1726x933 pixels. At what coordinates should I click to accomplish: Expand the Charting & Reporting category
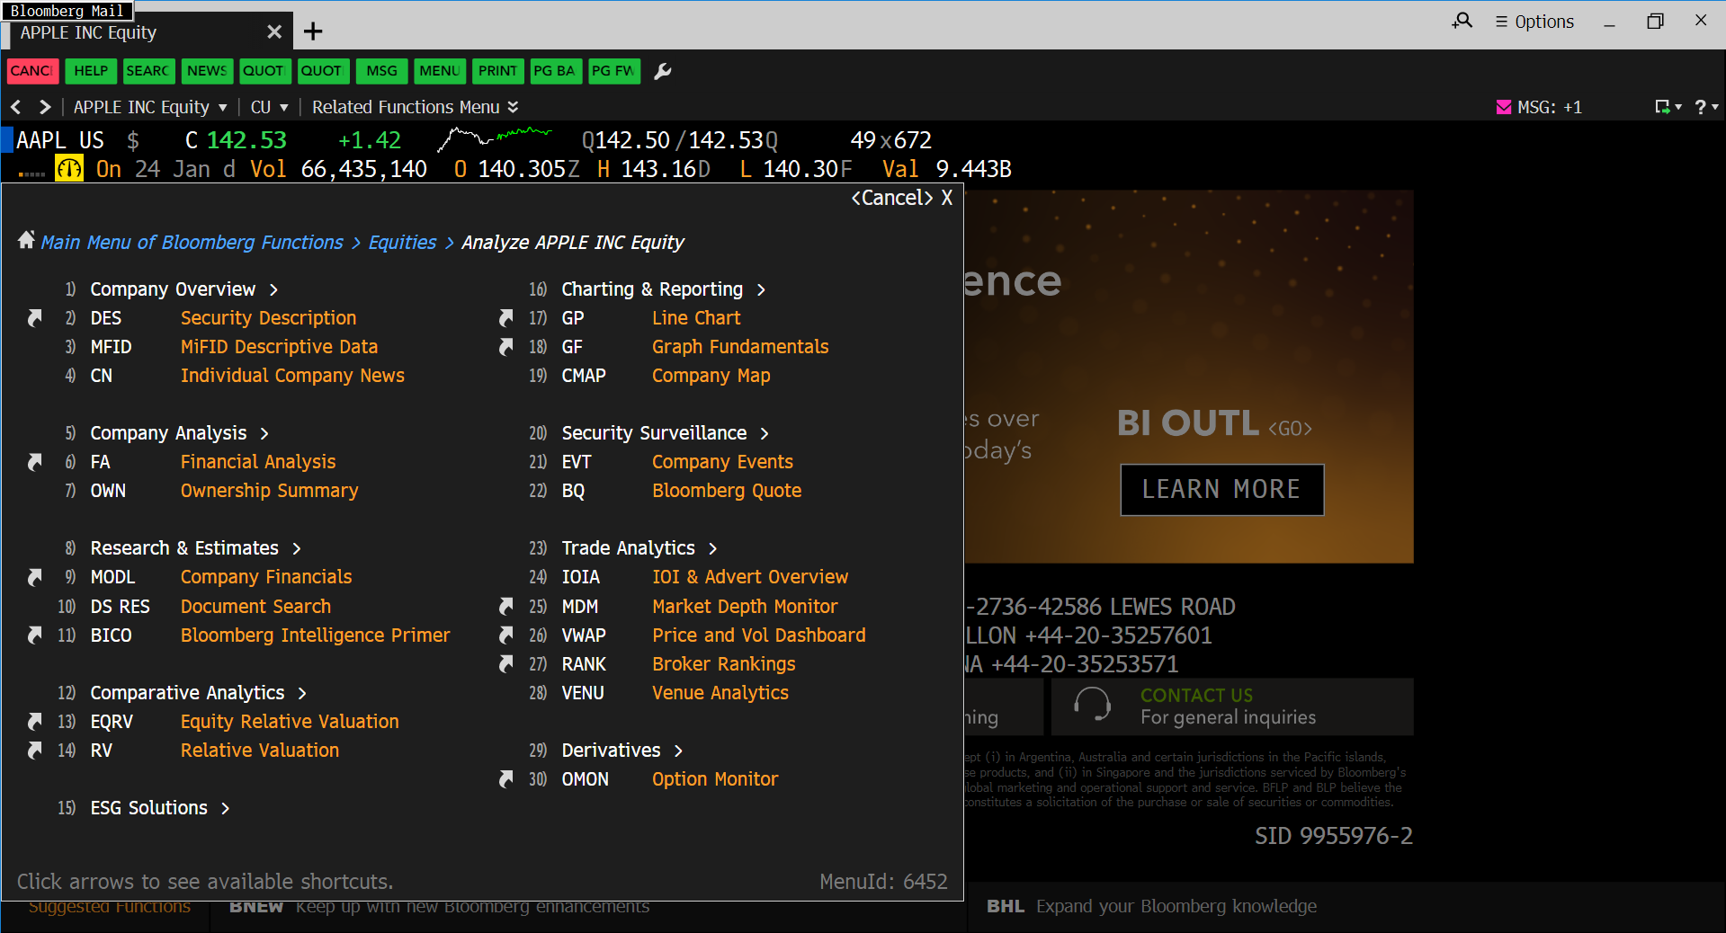click(664, 289)
